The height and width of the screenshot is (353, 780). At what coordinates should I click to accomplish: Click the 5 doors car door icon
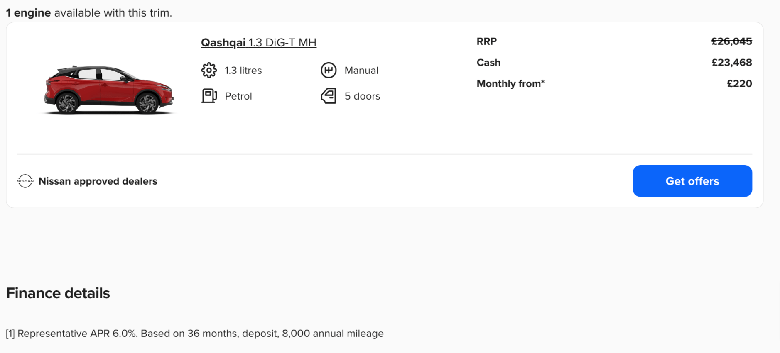pyautogui.click(x=329, y=96)
